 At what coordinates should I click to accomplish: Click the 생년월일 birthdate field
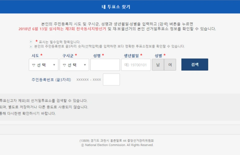coord(136,65)
